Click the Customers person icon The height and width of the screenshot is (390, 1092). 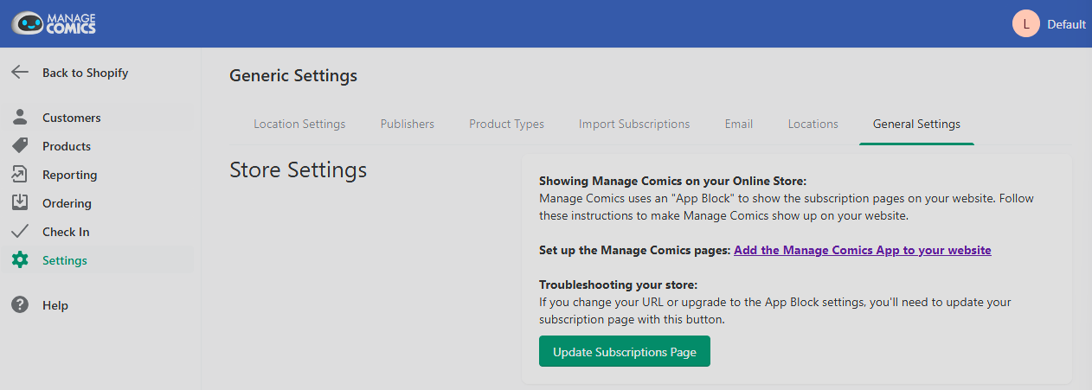20,118
